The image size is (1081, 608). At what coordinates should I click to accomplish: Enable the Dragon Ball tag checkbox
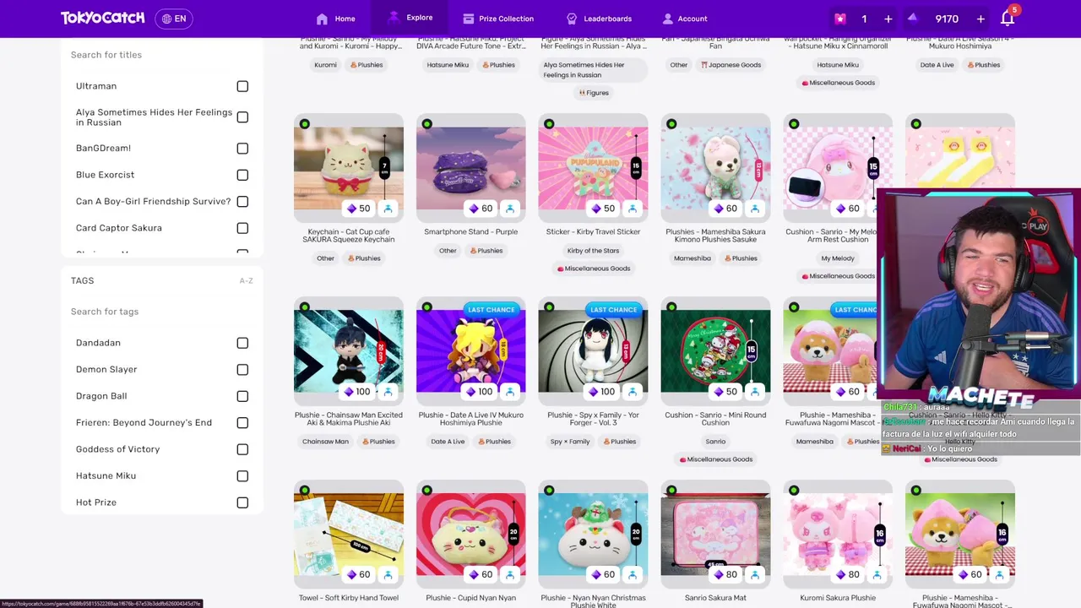pyautogui.click(x=242, y=396)
